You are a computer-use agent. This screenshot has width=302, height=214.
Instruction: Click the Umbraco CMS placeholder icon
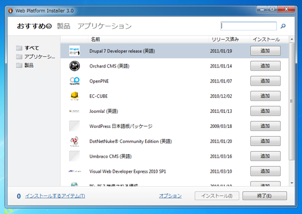coord(74,156)
